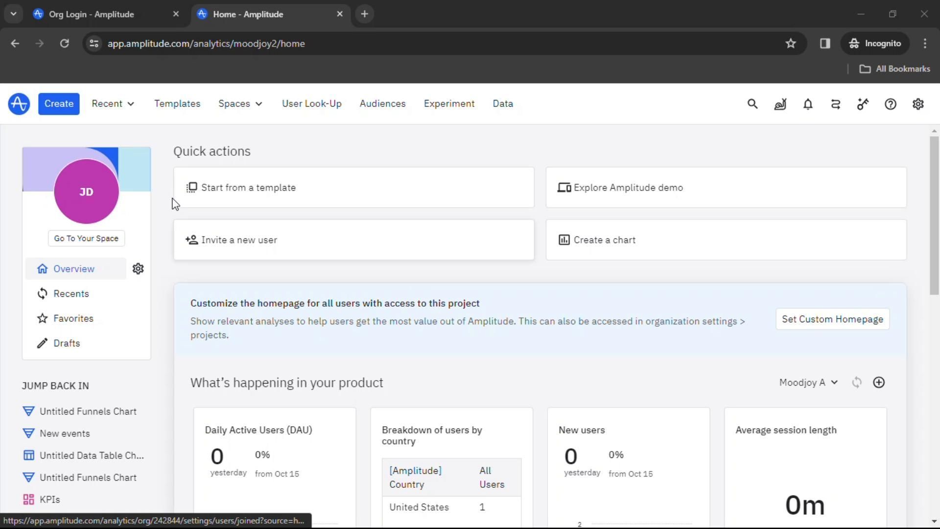
Task: Bookmark this page with star icon
Action: [x=791, y=44]
